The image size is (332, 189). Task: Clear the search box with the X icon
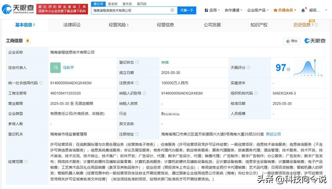172,10
